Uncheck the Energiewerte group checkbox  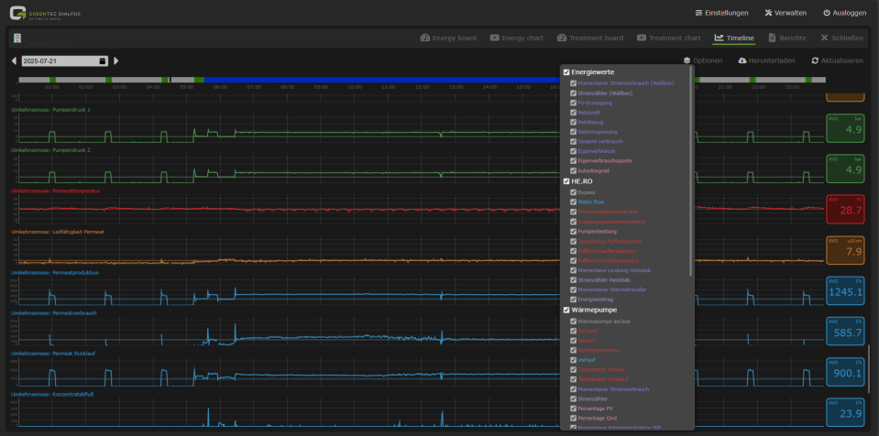tap(566, 71)
